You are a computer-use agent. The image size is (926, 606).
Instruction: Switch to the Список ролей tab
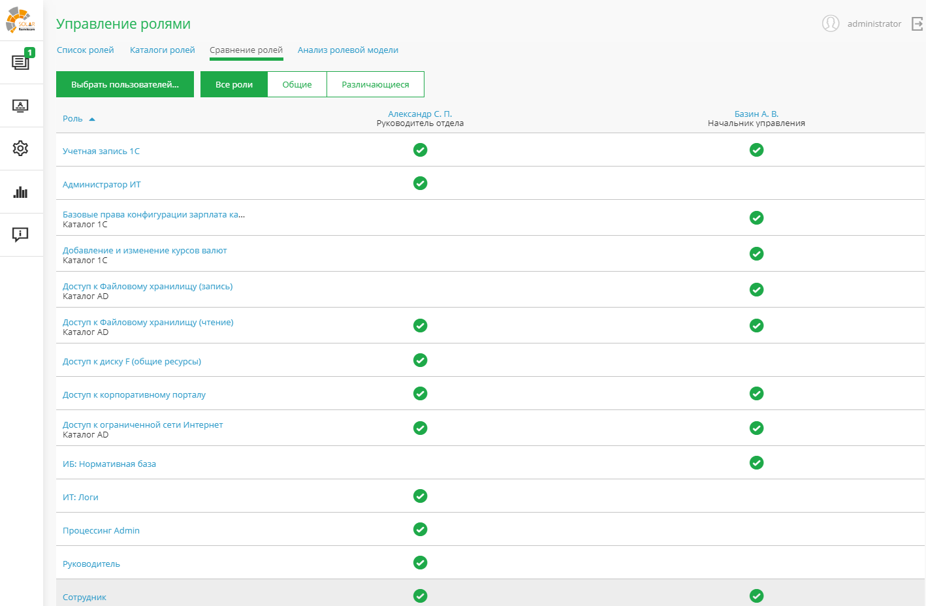(86, 50)
